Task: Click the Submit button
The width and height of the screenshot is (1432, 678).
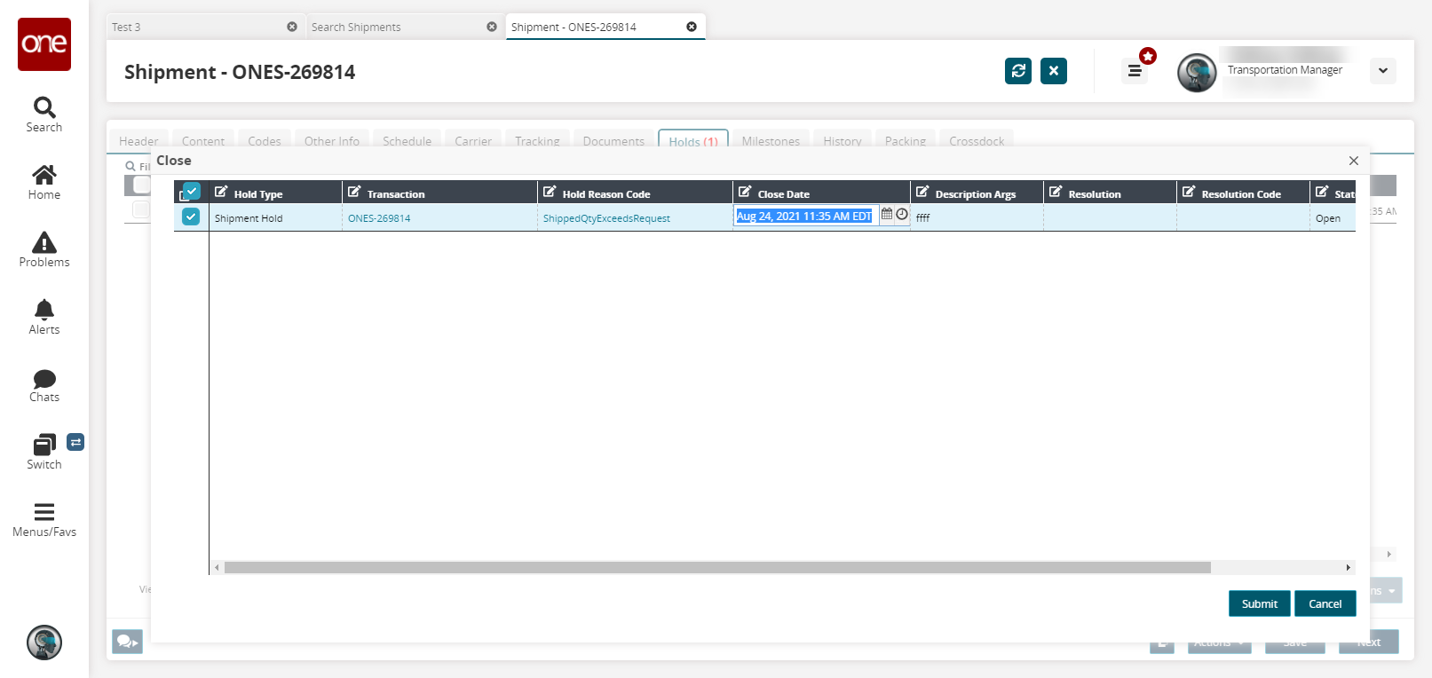Action: pyautogui.click(x=1260, y=603)
